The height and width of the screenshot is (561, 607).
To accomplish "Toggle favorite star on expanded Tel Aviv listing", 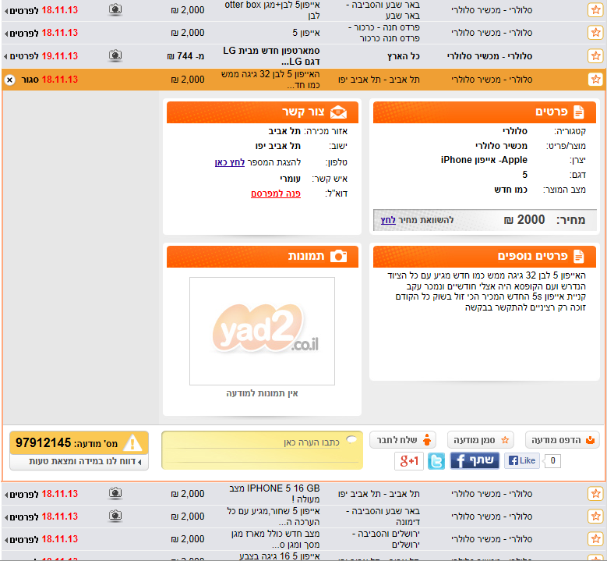I will click(x=595, y=80).
